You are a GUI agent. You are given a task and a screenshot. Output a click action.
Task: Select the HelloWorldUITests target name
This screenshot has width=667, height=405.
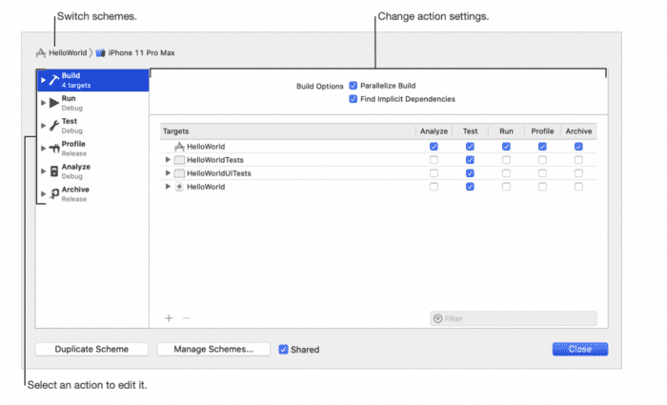[x=219, y=173]
